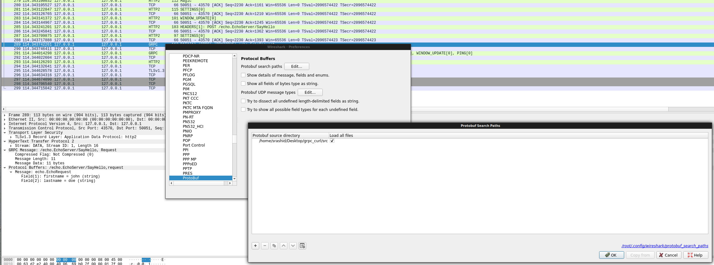Clear all search path entries
Viewport: 714px width, 265px height.
tap(302, 246)
